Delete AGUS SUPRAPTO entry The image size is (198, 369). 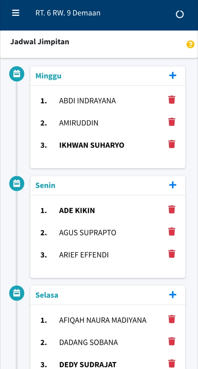pos(172,232)
